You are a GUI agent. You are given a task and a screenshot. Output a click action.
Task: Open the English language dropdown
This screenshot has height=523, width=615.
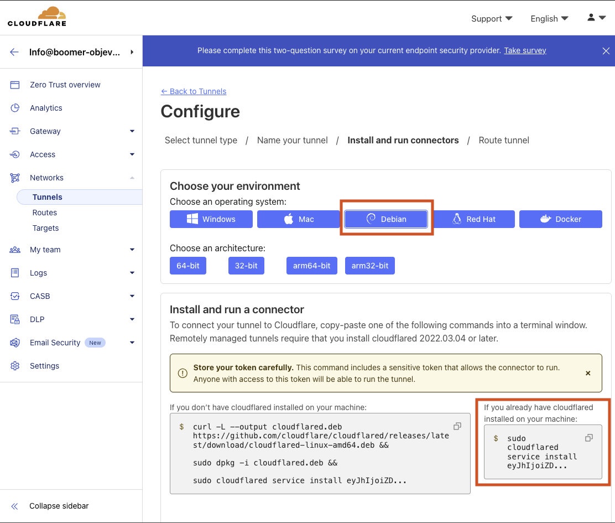click(549, 18)
